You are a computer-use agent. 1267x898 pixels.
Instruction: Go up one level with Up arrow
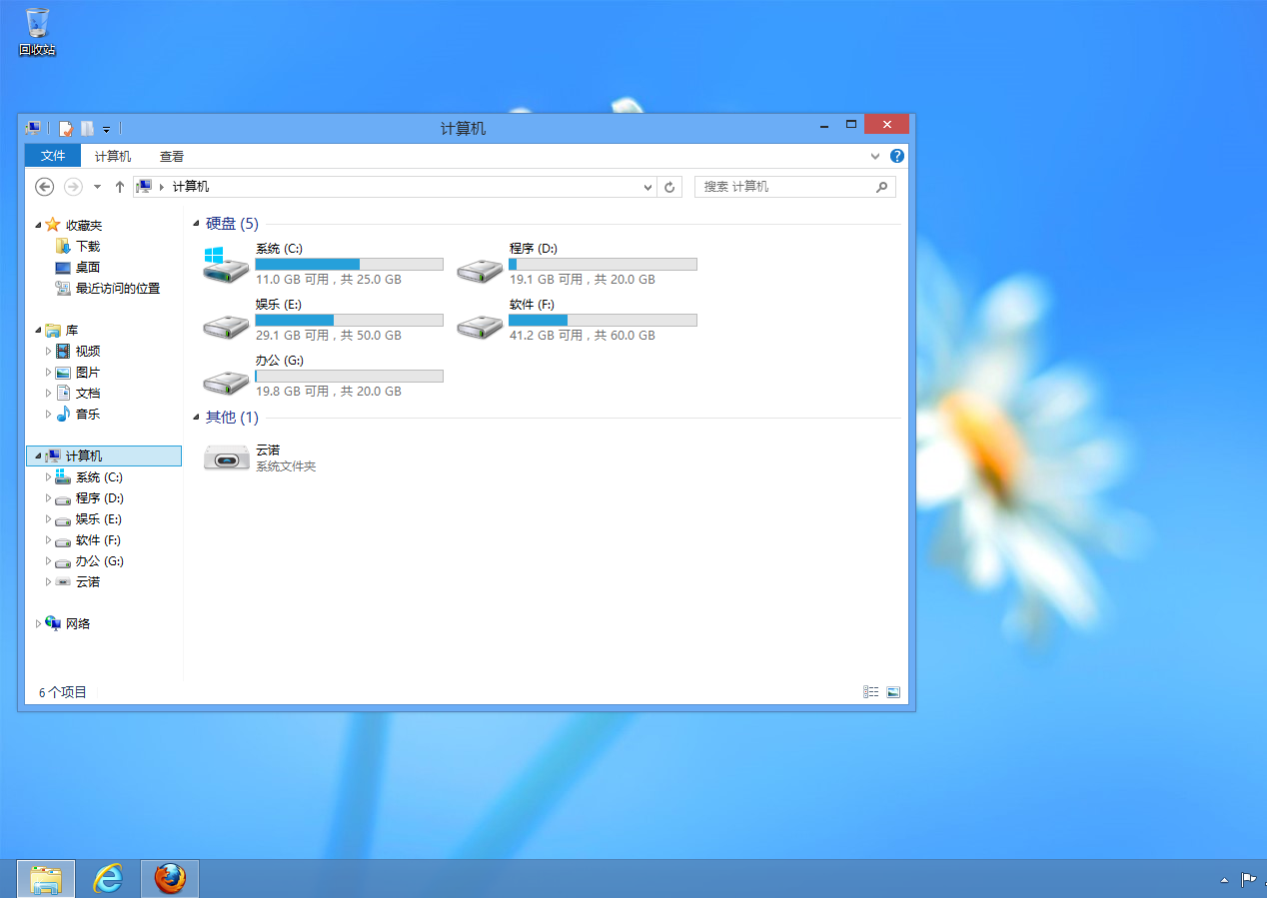click(x=120, y=187)
